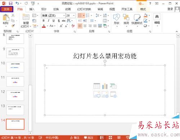
Task: Insert online picture via placeholder icon
Action: coord(105,94)
